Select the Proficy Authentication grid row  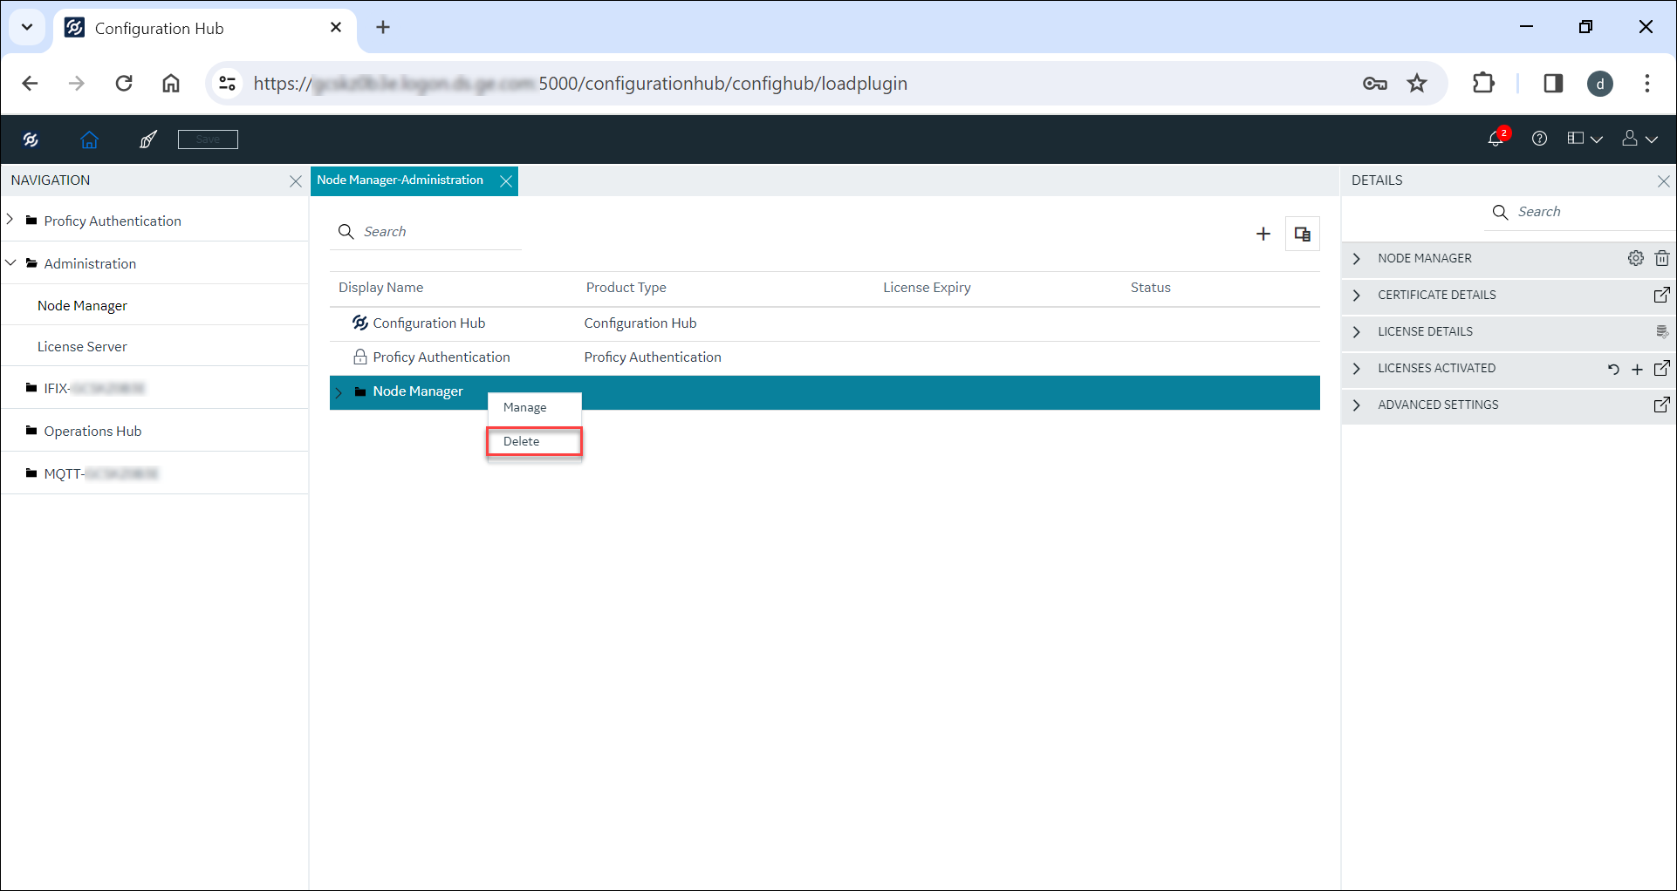click(825, 357)
